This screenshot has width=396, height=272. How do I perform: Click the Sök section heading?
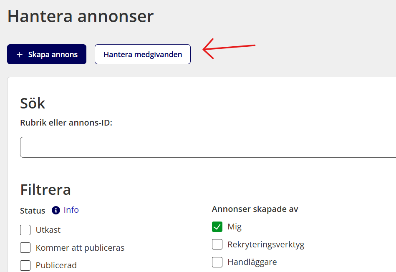pyautogui.click(x=33, y=103)
